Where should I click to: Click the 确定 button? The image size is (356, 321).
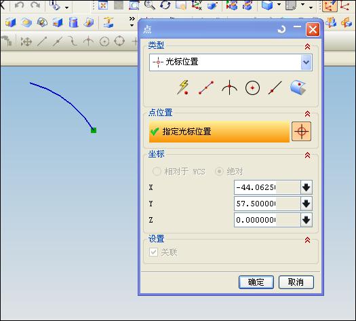click(x=256, y=282)
